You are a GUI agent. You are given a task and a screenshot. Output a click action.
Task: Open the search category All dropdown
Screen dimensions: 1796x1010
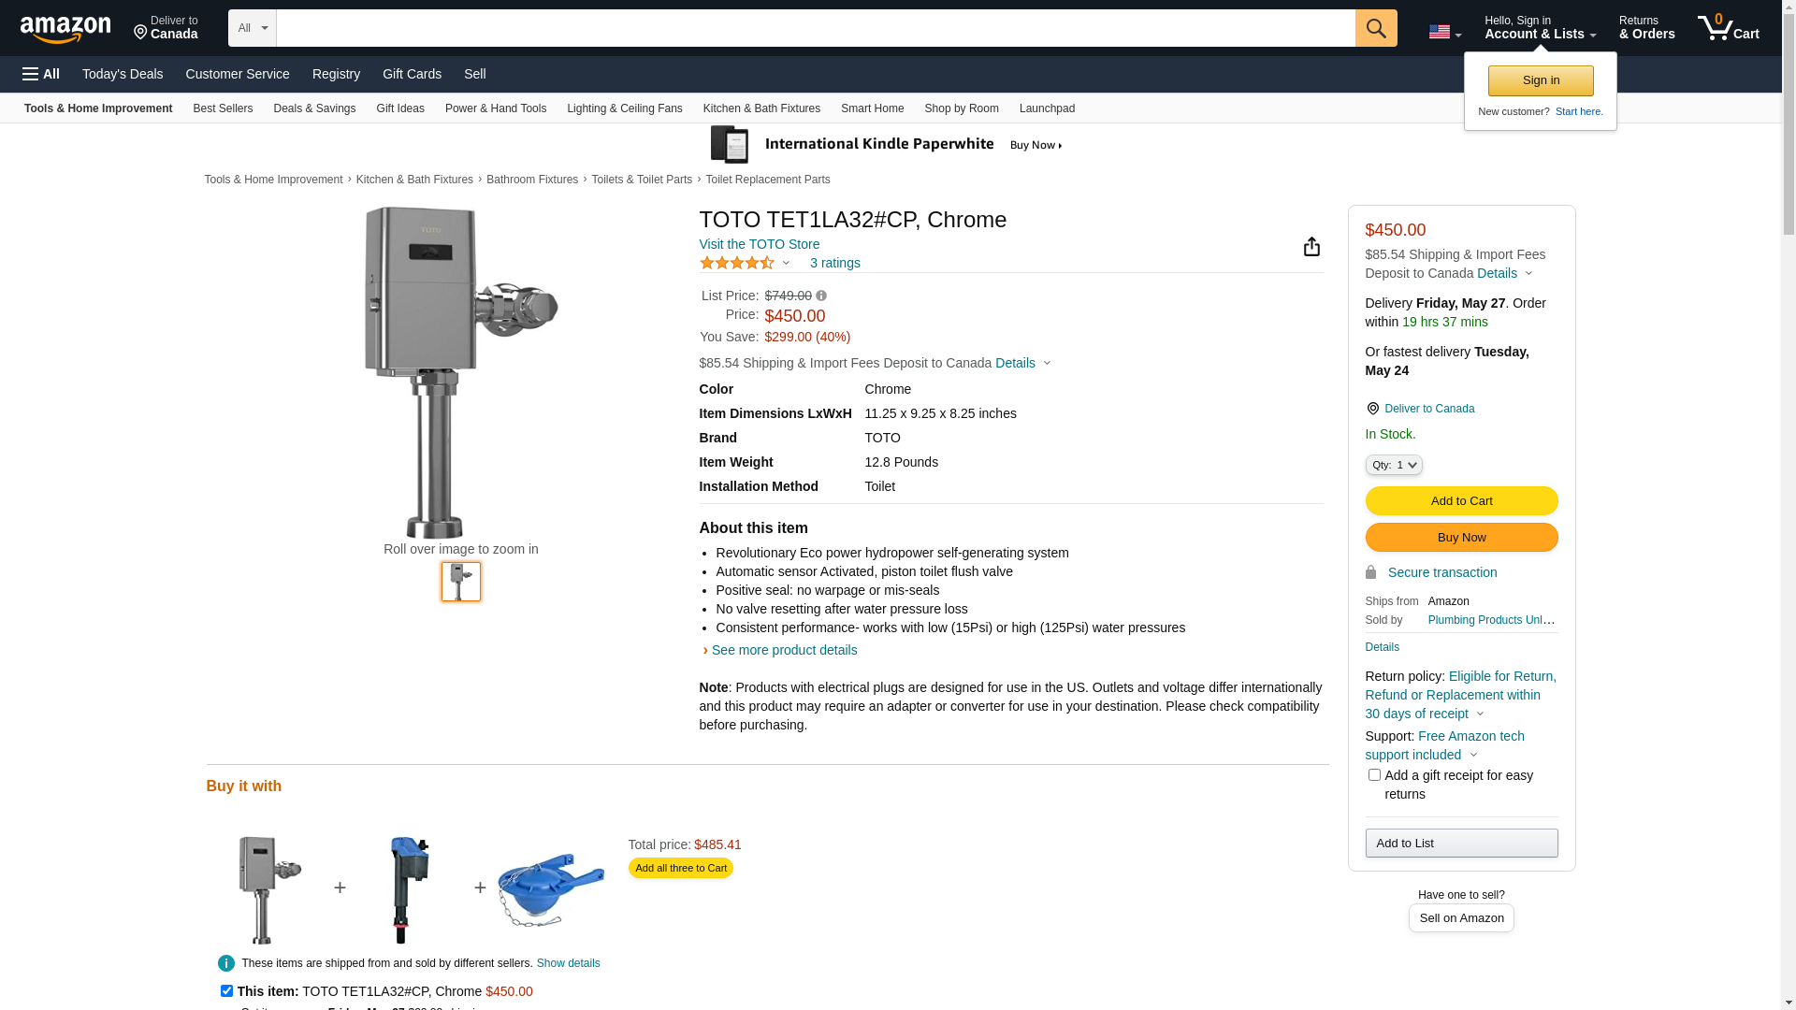point(252,28)
